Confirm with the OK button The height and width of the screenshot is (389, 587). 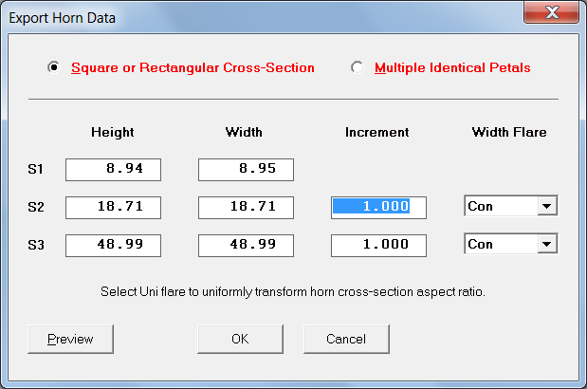pos(240,340)
